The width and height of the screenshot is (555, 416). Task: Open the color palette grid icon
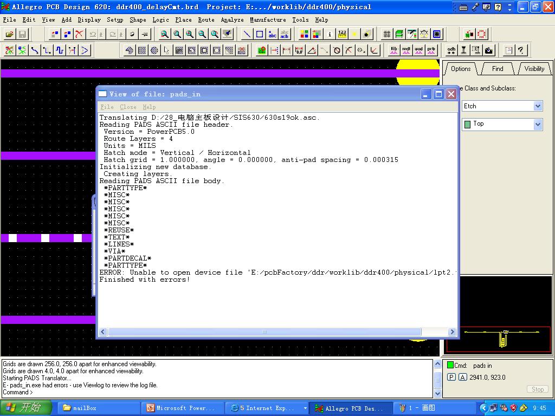[x=304, y=34]
